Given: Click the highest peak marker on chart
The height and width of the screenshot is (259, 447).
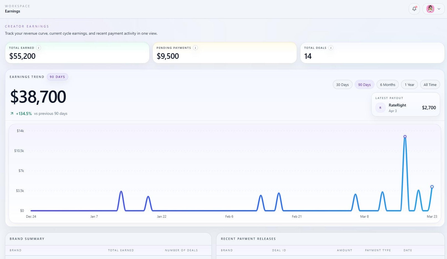Looking at the screenshot, I should tap(405, 137).
